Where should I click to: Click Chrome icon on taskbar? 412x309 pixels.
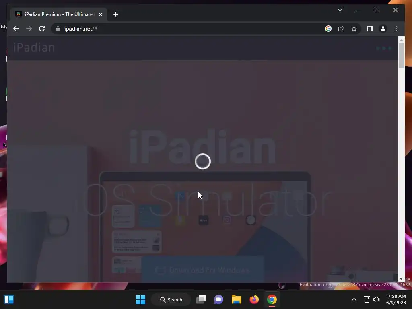click(272, 299)
